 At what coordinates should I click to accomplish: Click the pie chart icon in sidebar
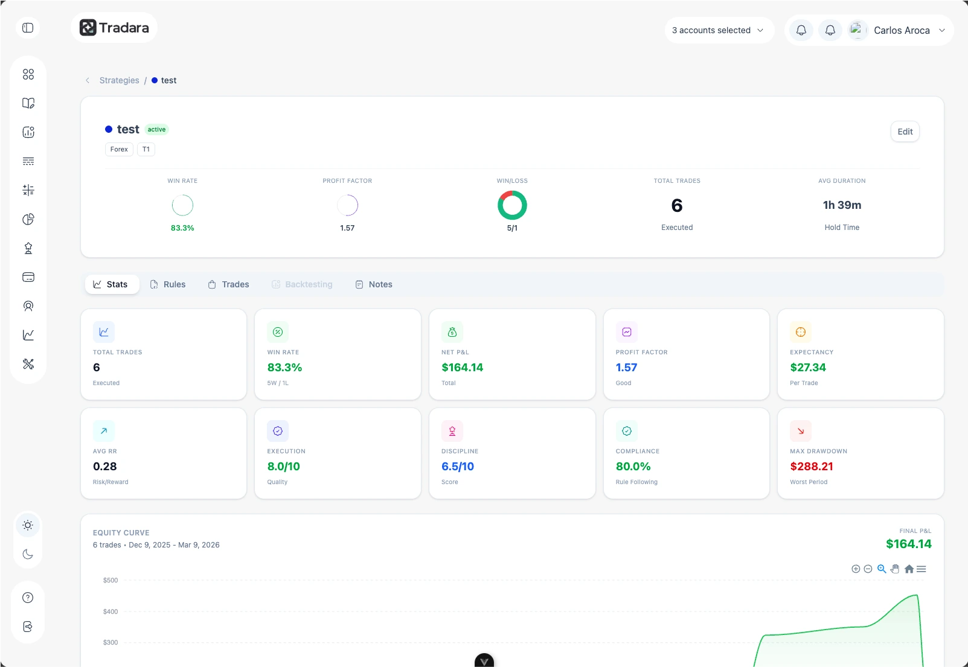pyautogui.click(x=28, y=219)
